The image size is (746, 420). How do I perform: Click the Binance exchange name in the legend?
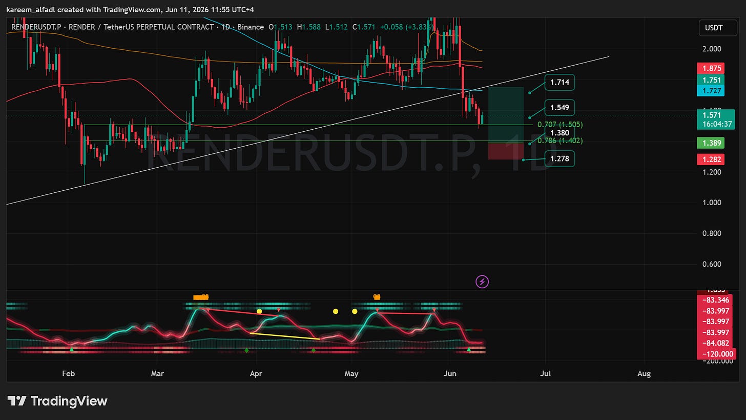point(251,27)
